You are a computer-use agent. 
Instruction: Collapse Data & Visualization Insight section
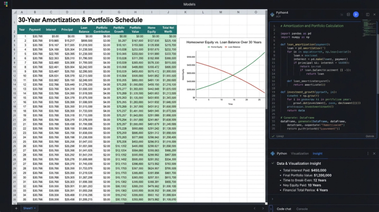273,163
